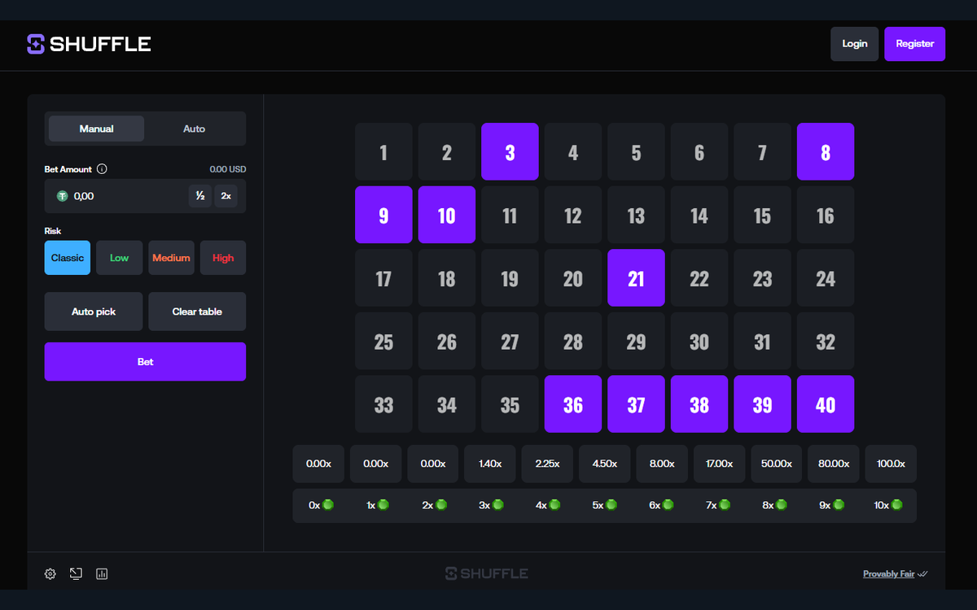Click the 50.00x multiplier box
Screen dimensions: 977x610
[x=776, y=464]
